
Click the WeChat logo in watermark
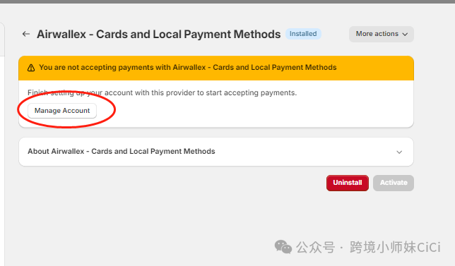283,247
